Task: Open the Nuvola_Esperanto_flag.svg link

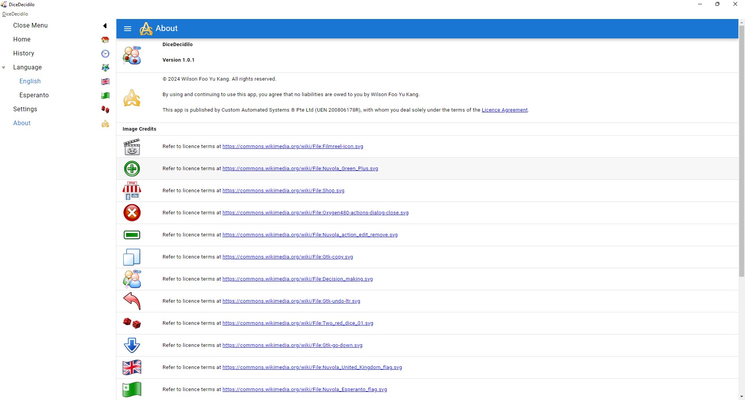Action: click(x=305, y=390)
